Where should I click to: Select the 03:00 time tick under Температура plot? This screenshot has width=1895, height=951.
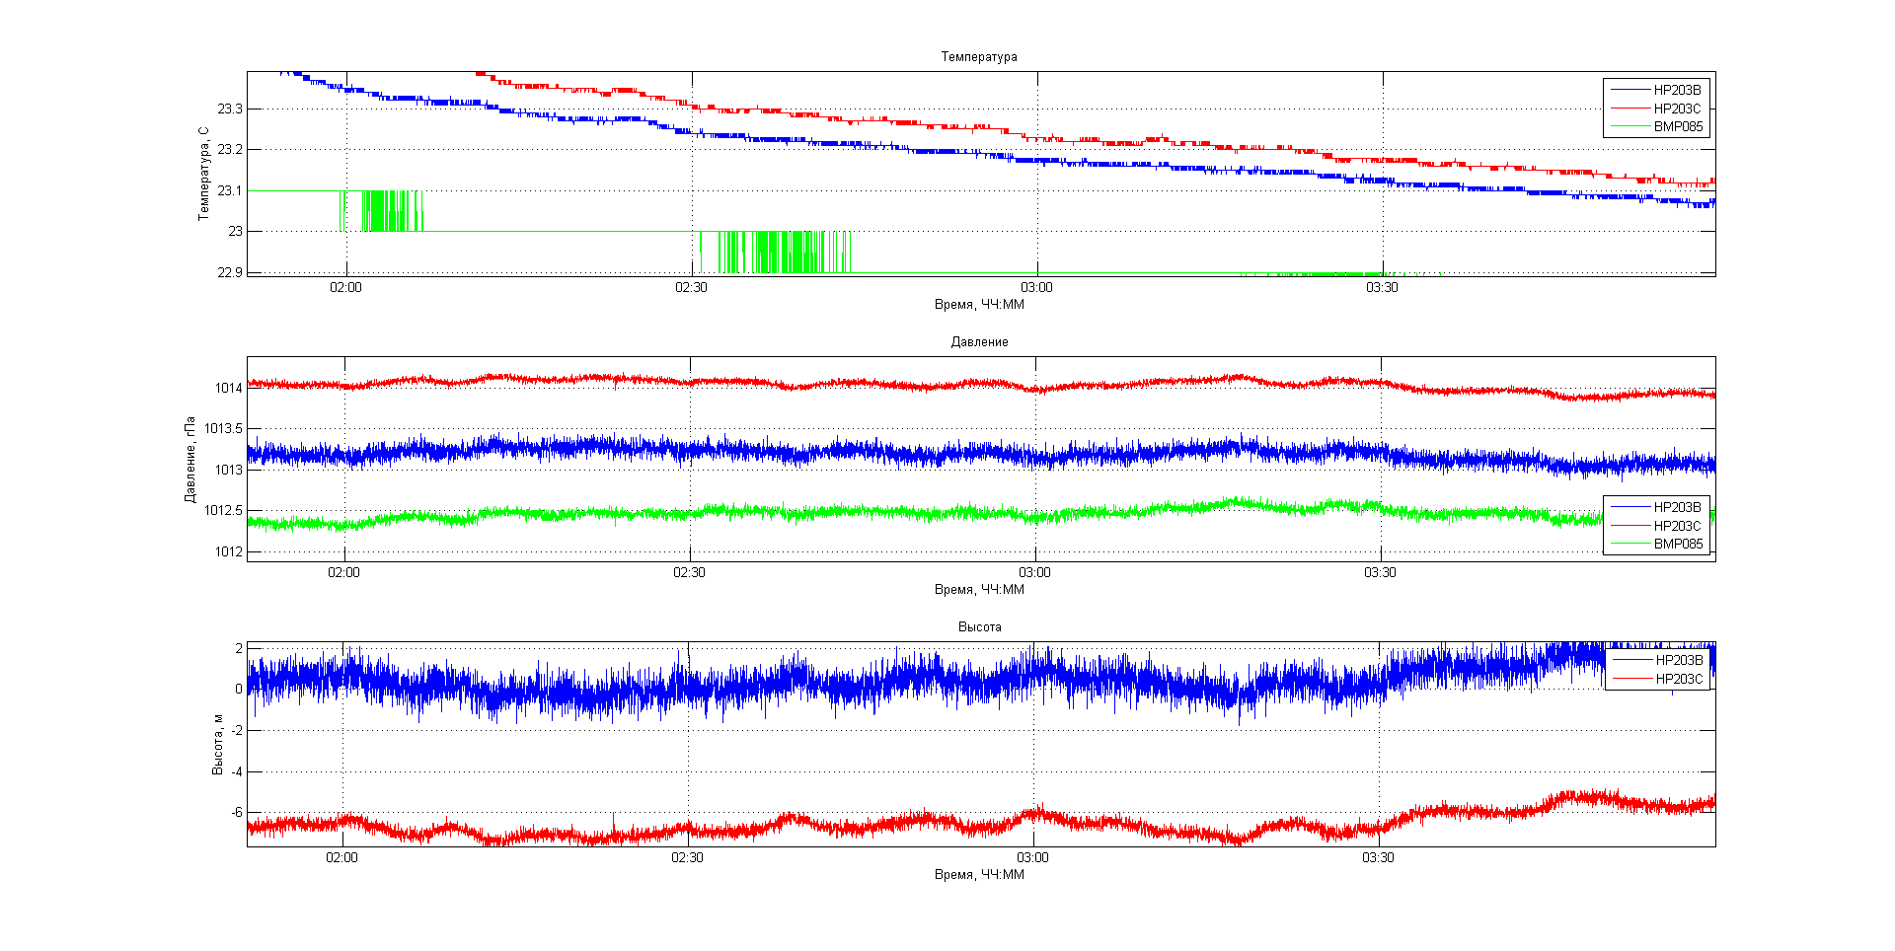pyautogui.click(x=1036, y=288)
